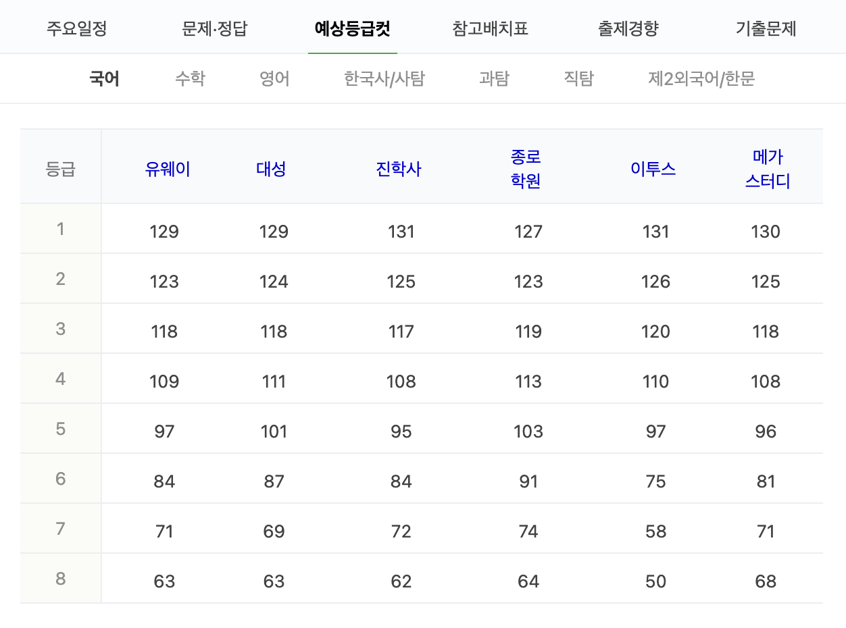The width and height of the screenshot is (846, 628).
Task: Click the 유웨이 column link
Action: coord(168,169)
